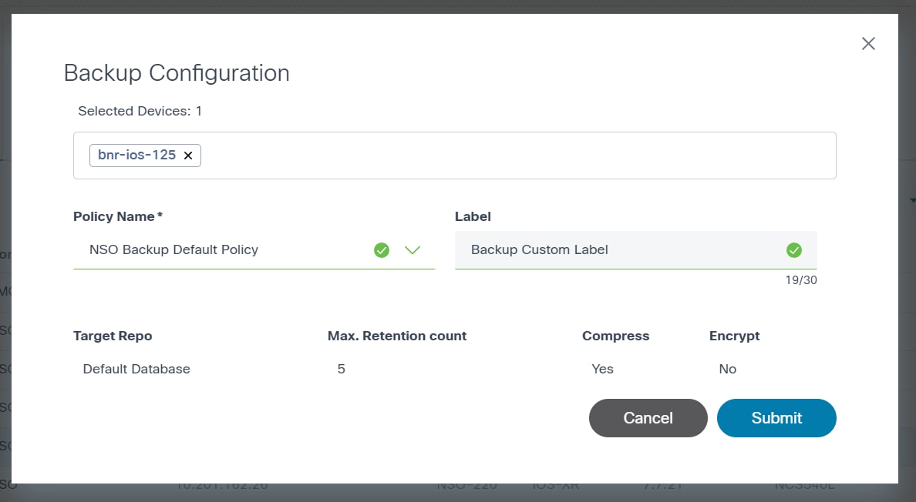Click the Default Database target repo value
The width and height of the screenshot is (916, 502).
pyautogui.click(x=136, y=369)
